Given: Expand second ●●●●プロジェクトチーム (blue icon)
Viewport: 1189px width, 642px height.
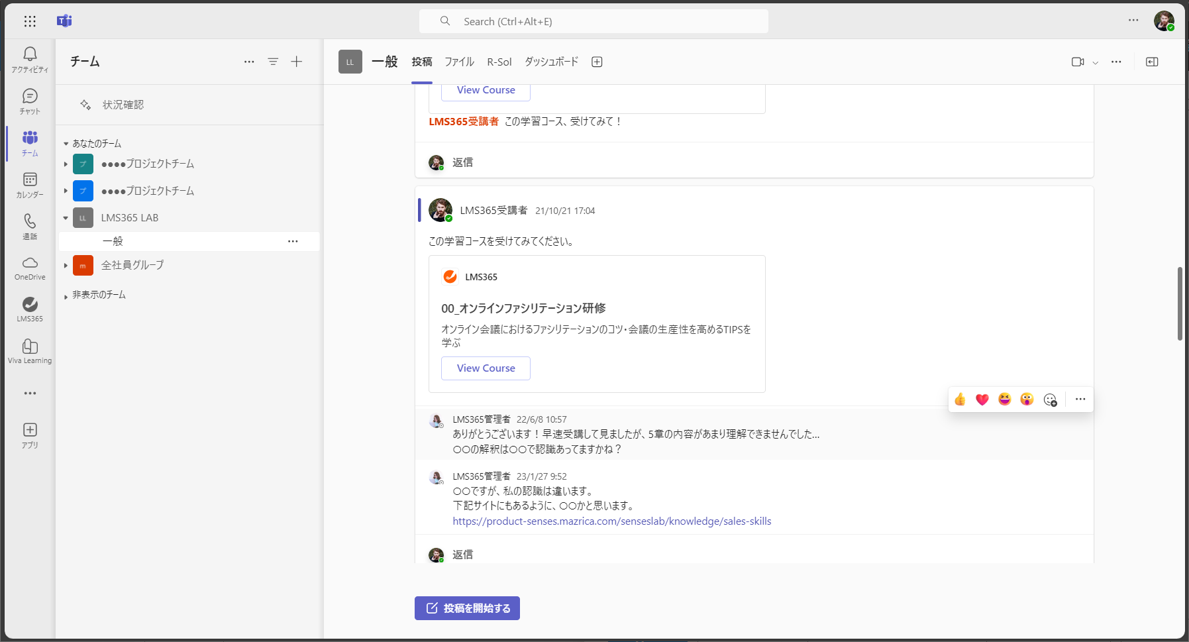Looking at the screenshot, I should click(x=66, y=191).
